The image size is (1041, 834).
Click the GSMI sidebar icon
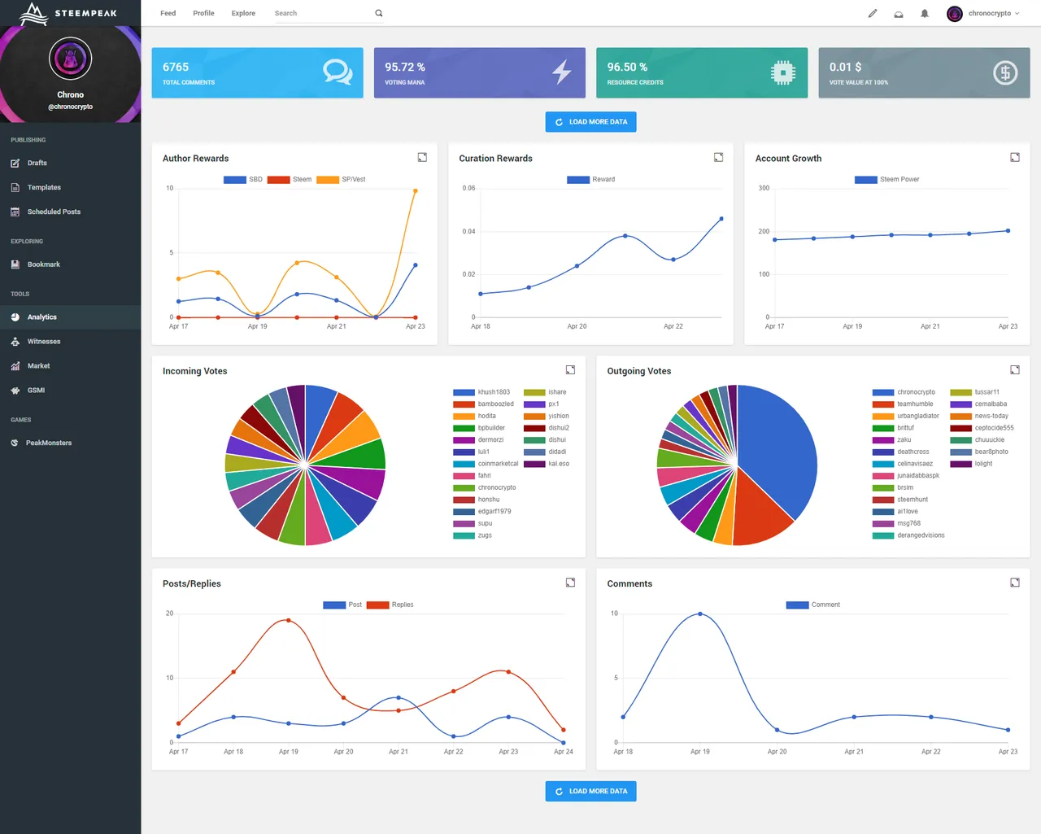(15, 391)
